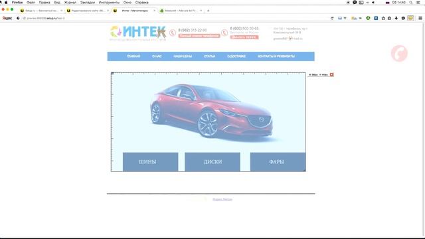This screenshot has width=425, height=239.
Task: Bookmark this page with the star icon
Action: pos(383,18)
